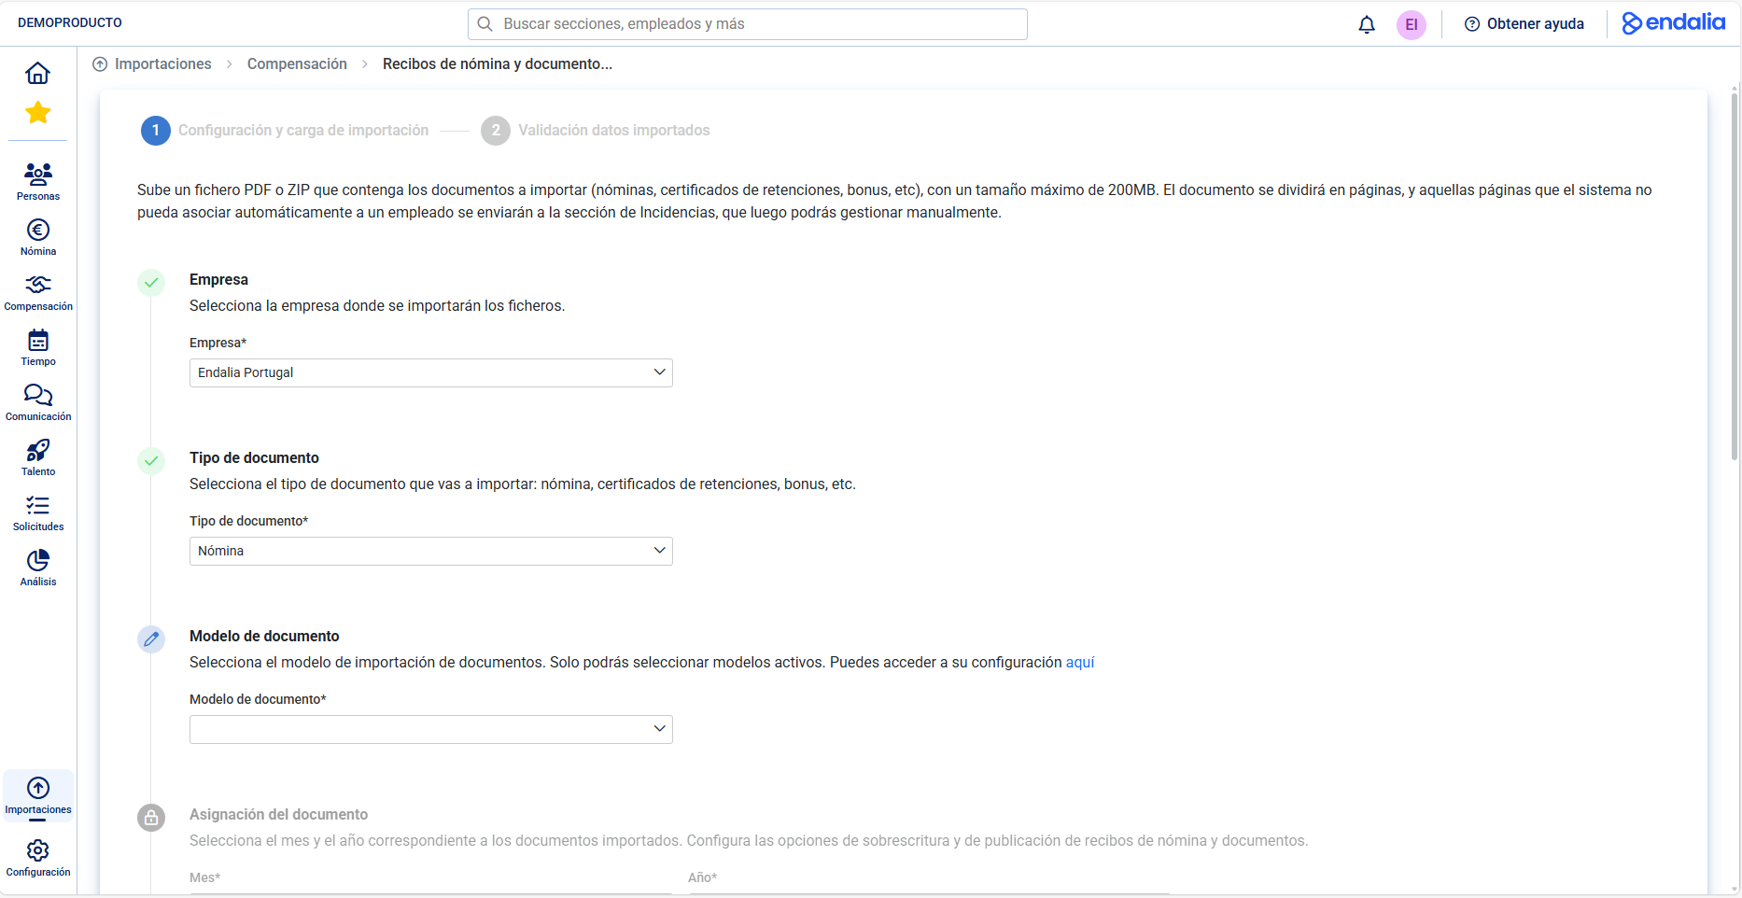This screenshot has height=898, width=1742.
Task: Click the pencil icon beside Modelo de documento
Action: [x=151, y=639]
